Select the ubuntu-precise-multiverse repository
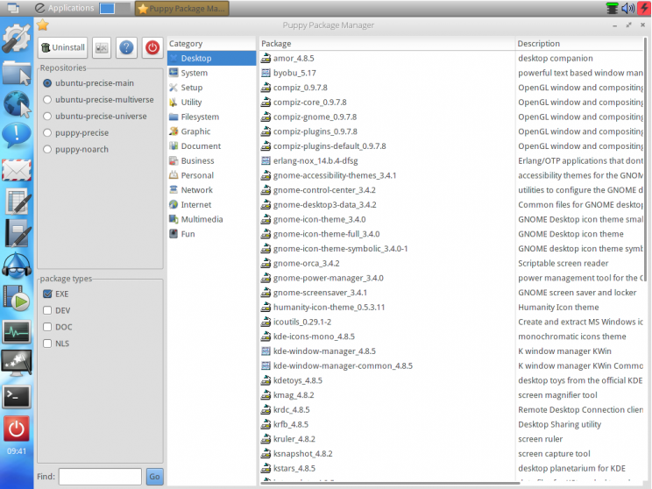This screenshot has width=652, height=489. (98, 100)
